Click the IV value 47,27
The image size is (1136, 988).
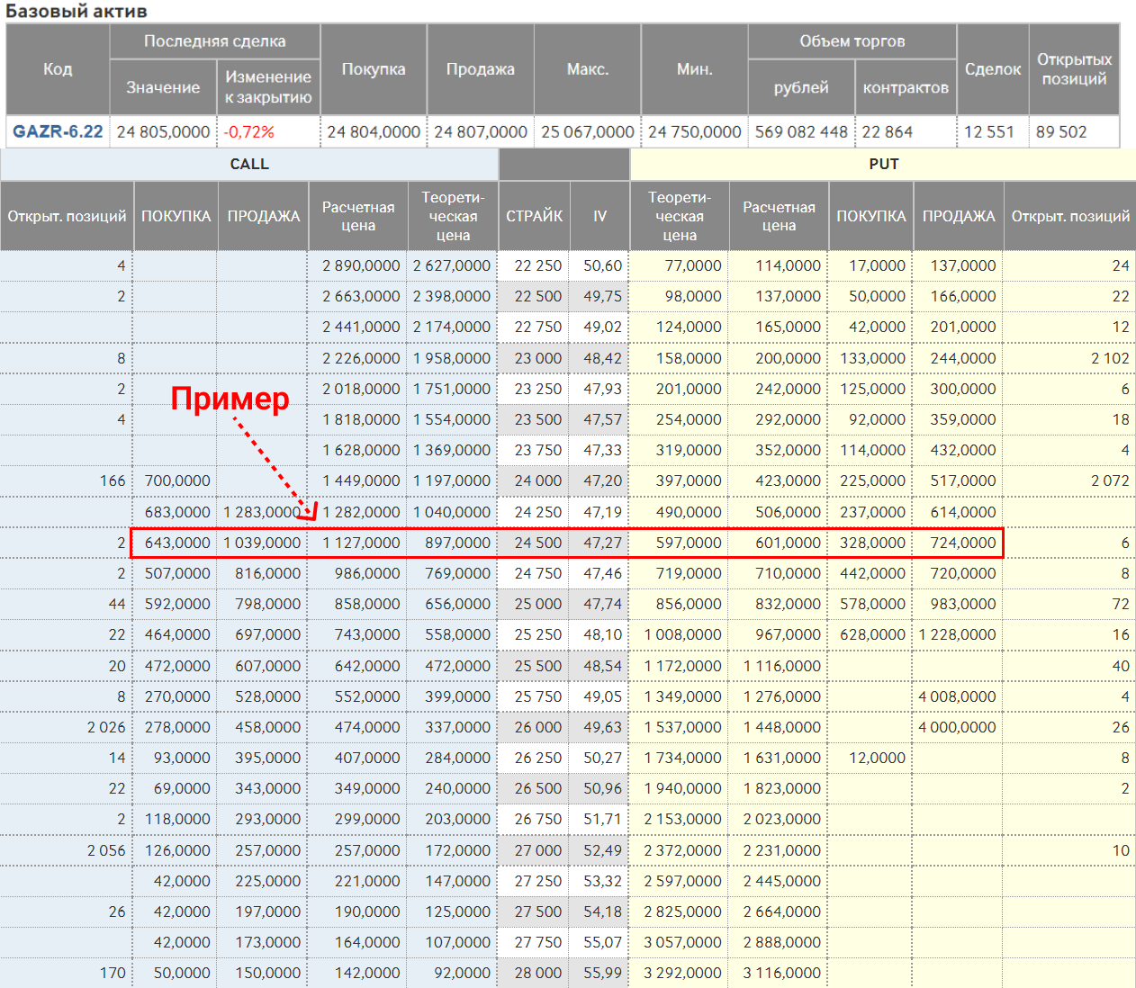click(602, 543)
